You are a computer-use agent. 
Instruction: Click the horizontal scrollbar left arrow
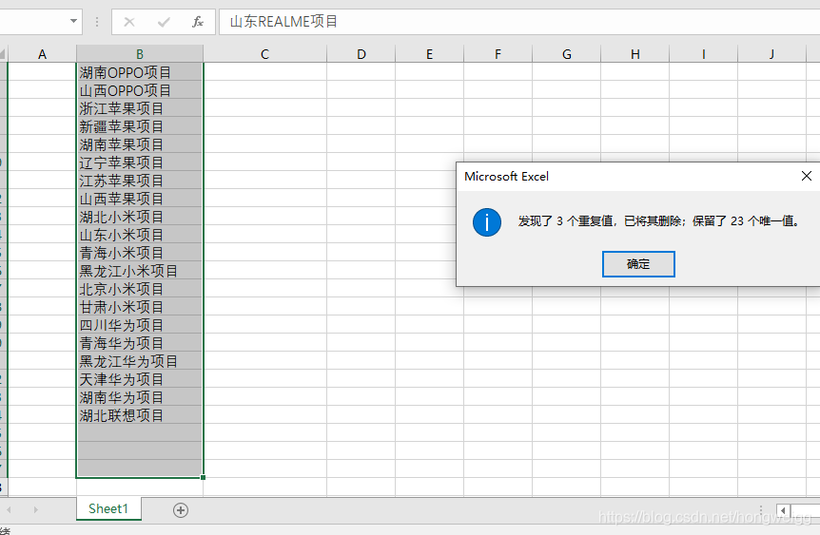pyautogui.click(x=783, y=510)
